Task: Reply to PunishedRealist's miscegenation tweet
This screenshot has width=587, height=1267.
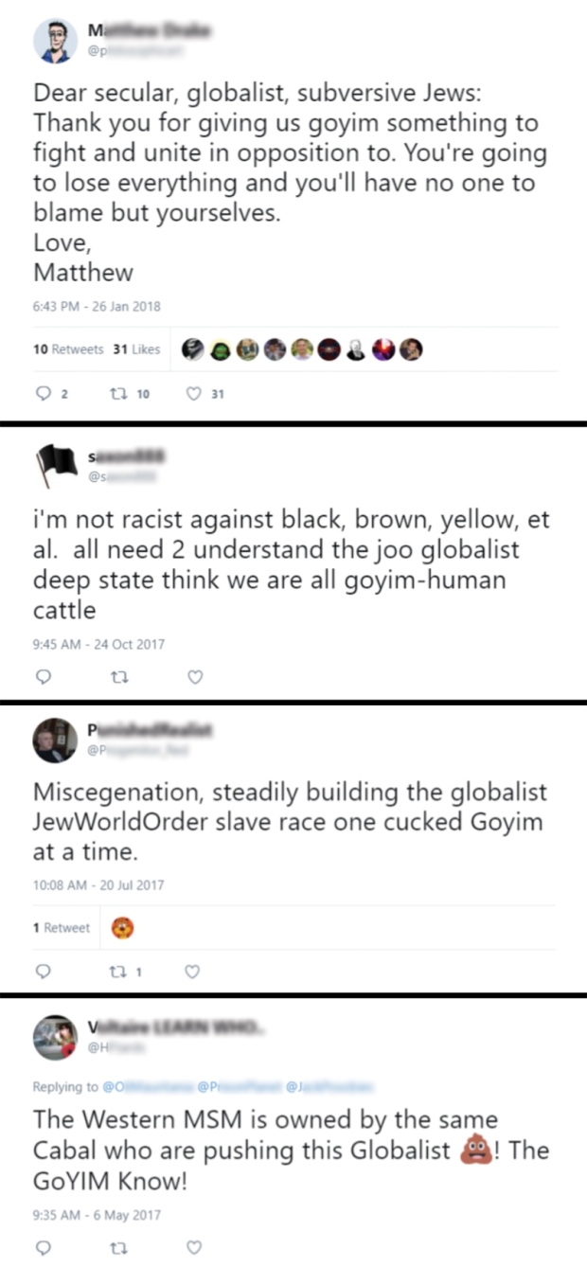Action: click(42, 972)
